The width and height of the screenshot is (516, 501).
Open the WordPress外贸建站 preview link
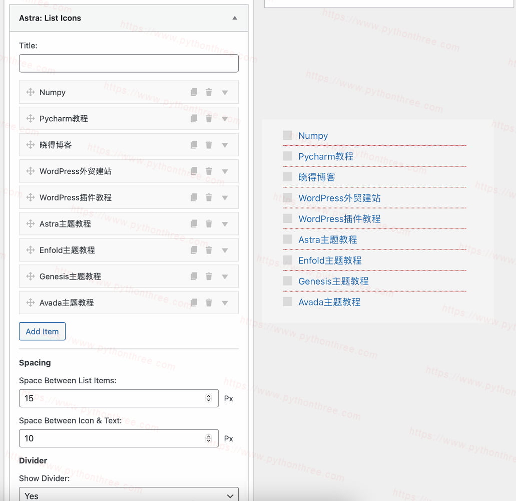[x=339, y=198]
